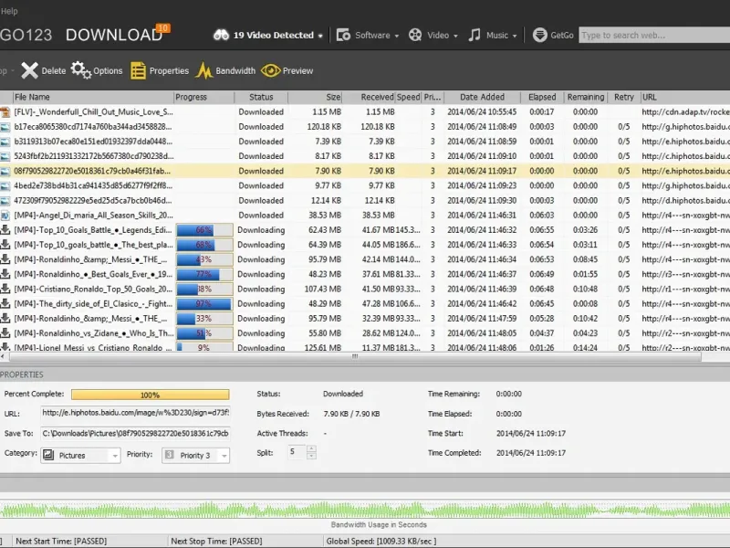
Task: Increase the Split value with up arrow
Action: (x=311, y=448)
